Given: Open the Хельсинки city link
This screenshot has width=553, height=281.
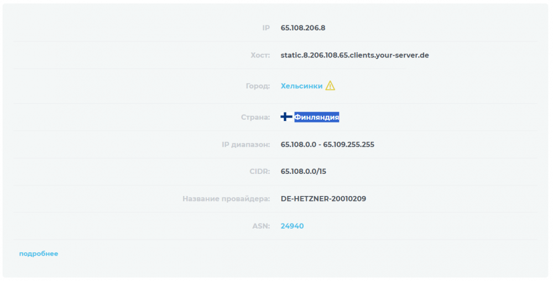Looking at the screenshot, I should point(301,86).
